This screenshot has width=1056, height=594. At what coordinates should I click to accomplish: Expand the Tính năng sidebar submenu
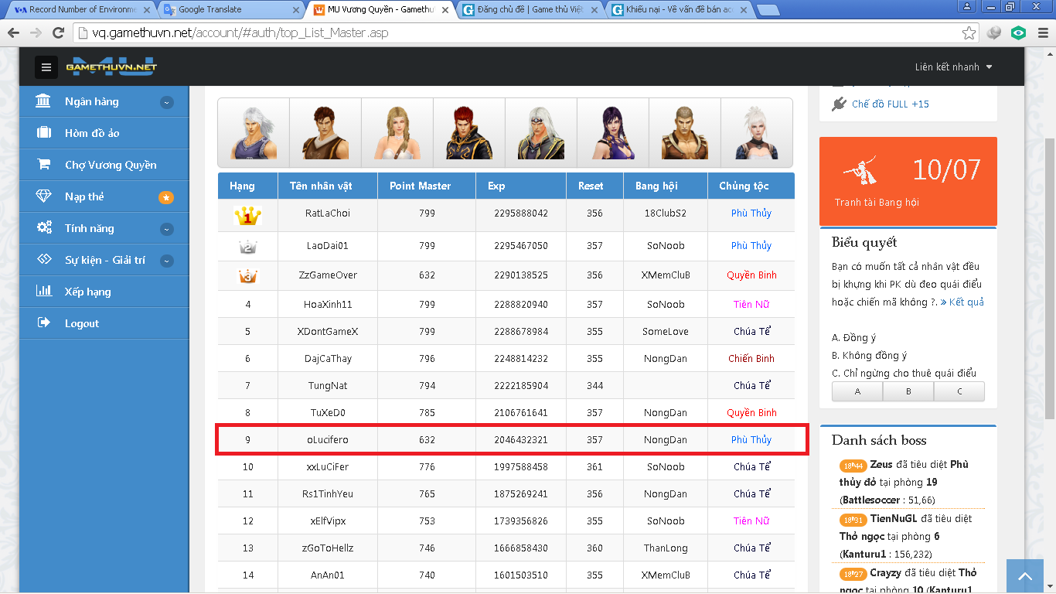(166, 229)
